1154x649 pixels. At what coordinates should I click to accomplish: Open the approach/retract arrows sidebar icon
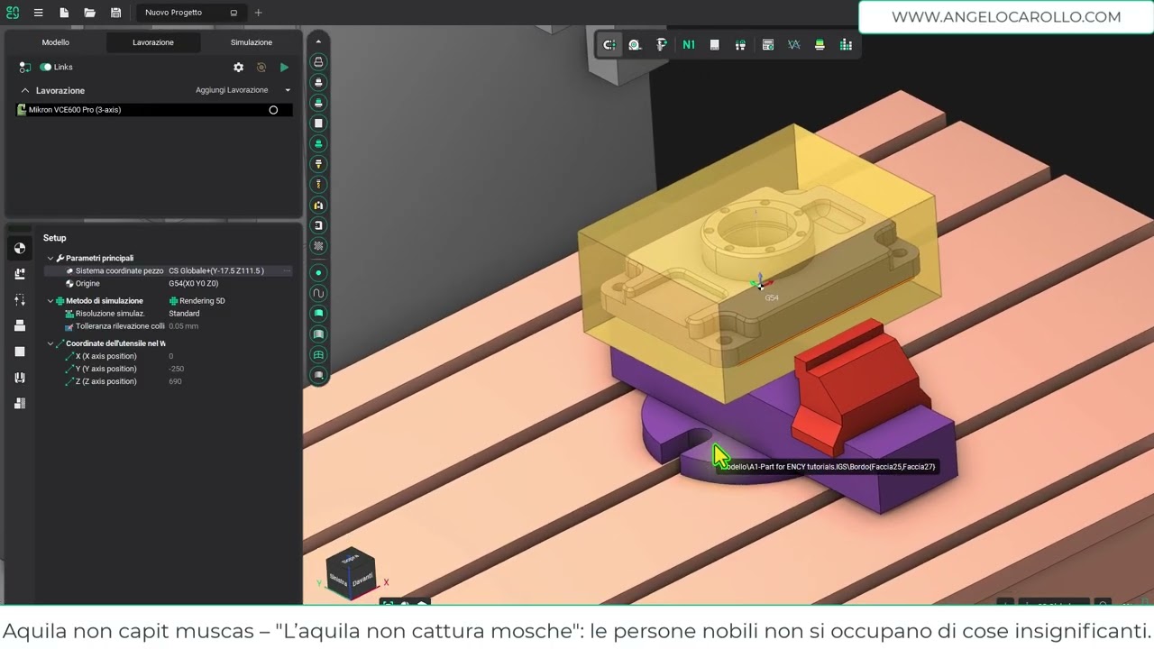[x=20, y=299]
